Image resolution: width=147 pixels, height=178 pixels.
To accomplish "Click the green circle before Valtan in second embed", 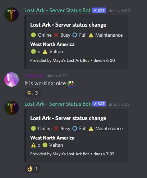I will (45, 145).
